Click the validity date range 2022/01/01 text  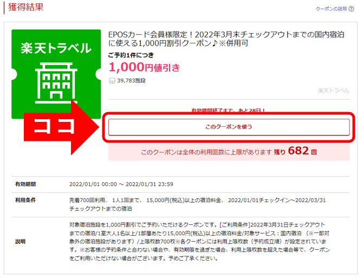(121, 184)
